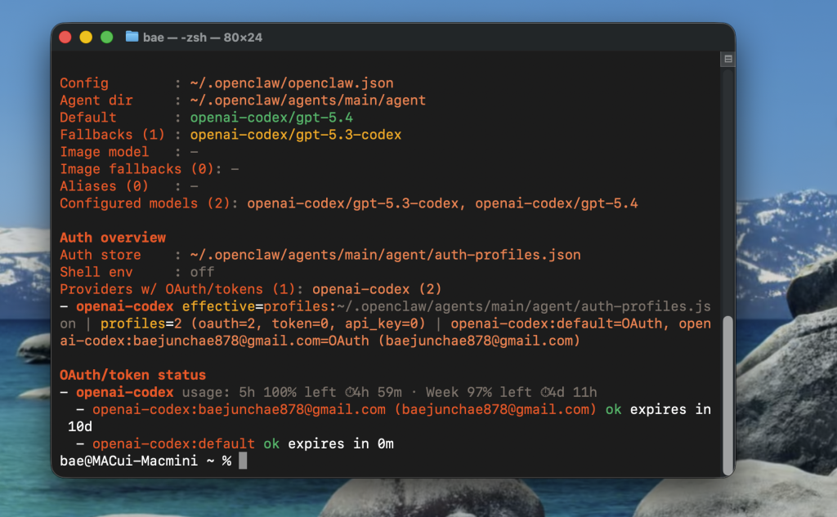This screenshot has width=837, height=517.
Task: Click the clock icon before "4h 59m"
Action: (350, 393)
